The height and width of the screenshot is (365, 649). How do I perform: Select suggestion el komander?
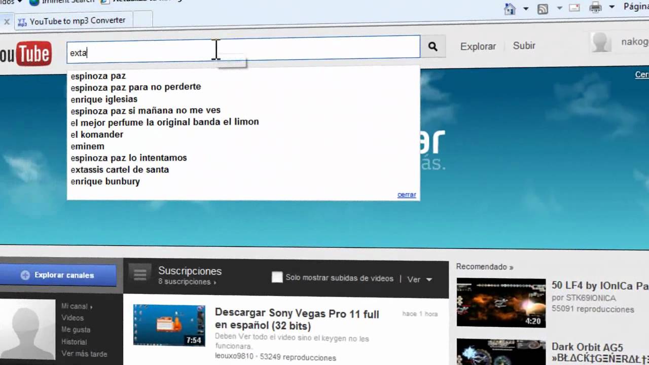(x=97, y=134)
